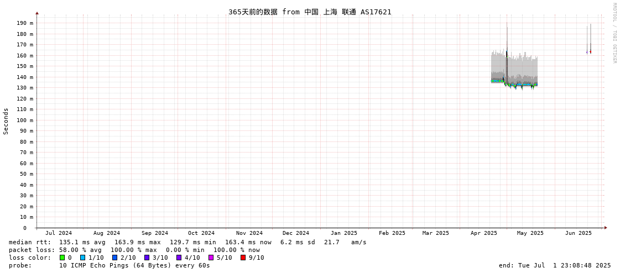Click the '6.2 ms sd' value

[298, 242]
